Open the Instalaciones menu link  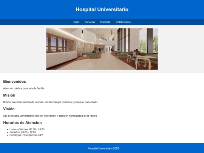tap(123, 22)
